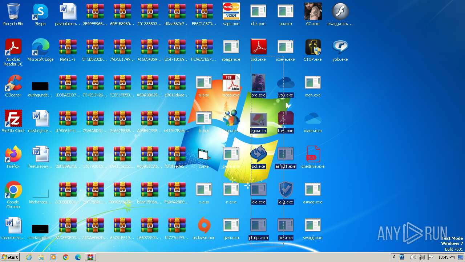Open the 10:45 PM clock
Screen dimensions: 465x262
click(446, 257)
